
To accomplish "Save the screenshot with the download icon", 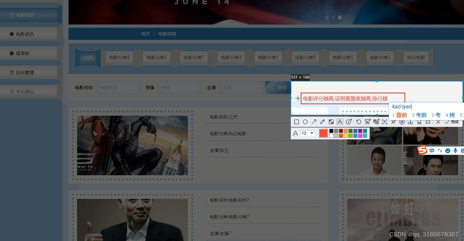I will 410,121.
